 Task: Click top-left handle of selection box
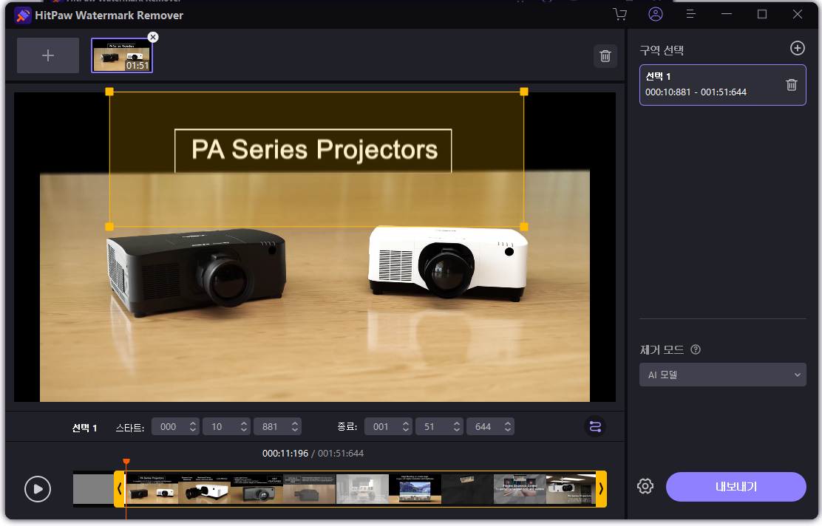[x=109, y=92]
